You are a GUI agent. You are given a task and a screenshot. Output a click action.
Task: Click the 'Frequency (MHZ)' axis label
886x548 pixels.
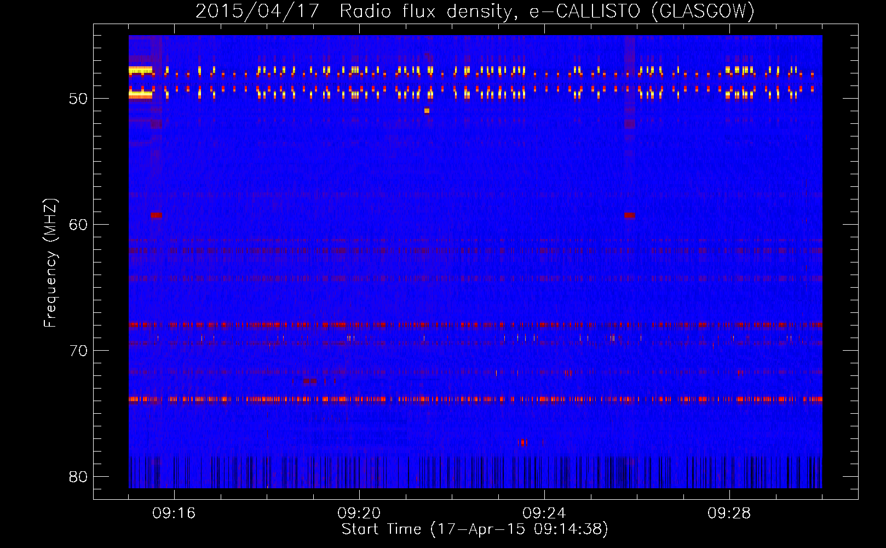click(50, 263)
